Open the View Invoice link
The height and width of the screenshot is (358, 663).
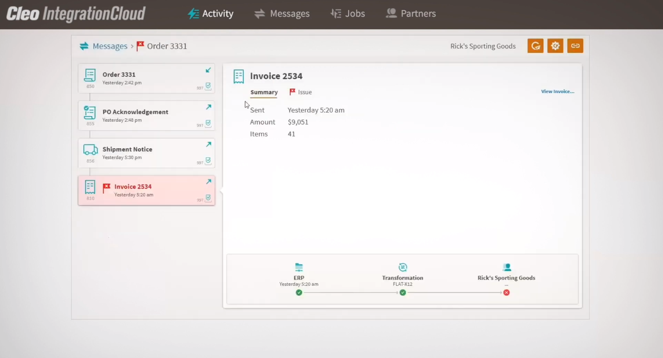[x=557, y=92]
